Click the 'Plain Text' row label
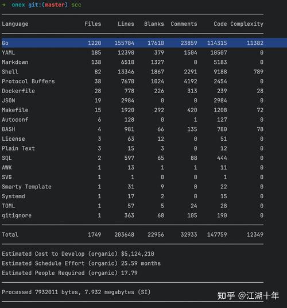Image resolution: width=287 pixels, height=308 pixels. (18, 148)
